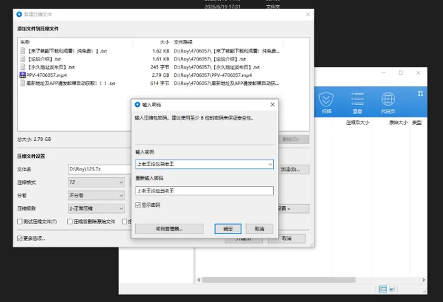Screen dimensions: 443x302
Task: Click the 压缩后大小 column header in the main window
Action: click(357, 122)
